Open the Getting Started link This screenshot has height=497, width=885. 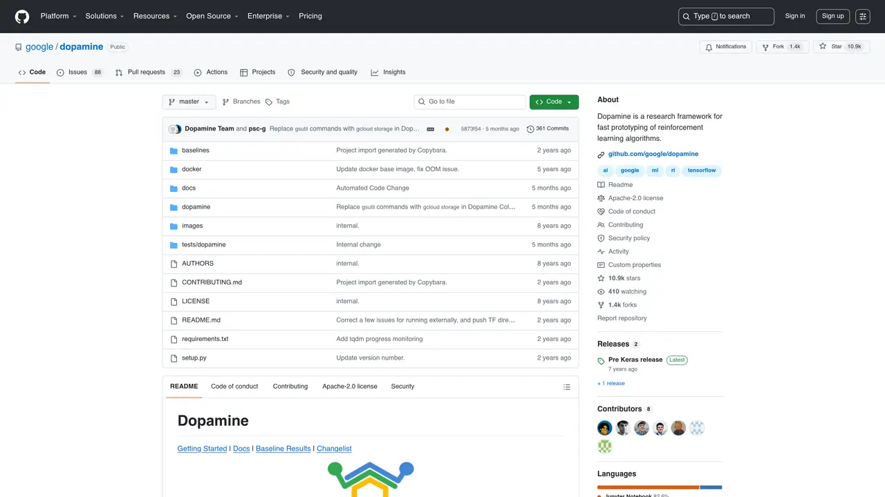202,449
